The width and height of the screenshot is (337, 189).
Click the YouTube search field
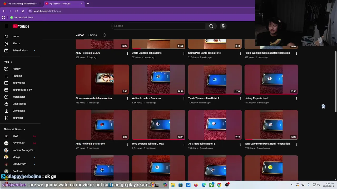point(158,26)
